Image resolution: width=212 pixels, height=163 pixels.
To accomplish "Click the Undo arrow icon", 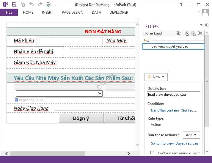I will [x=32, y=4].
